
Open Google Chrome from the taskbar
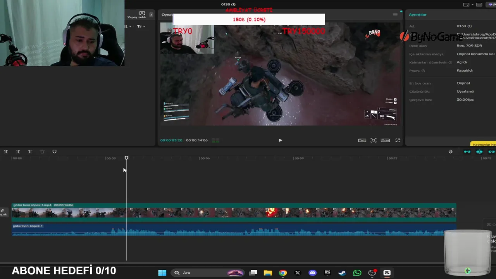[x=283, y=273]
